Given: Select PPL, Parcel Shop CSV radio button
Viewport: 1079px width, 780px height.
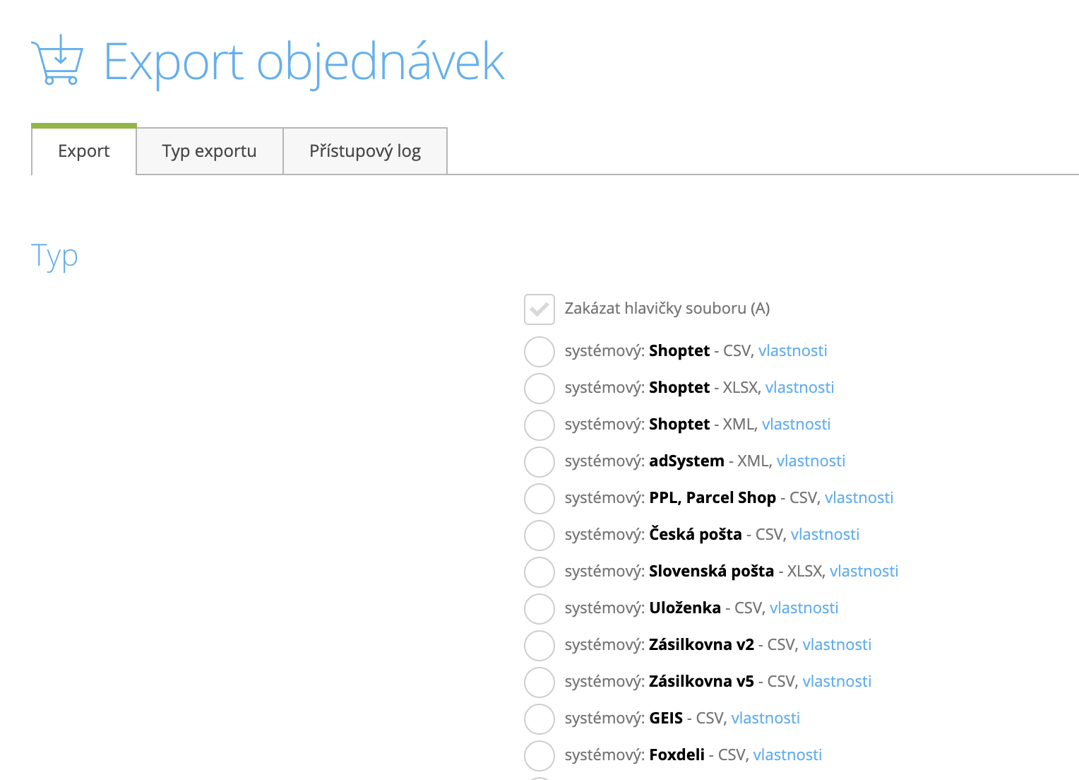Looking at the screenshot, I should pos(539,499).
